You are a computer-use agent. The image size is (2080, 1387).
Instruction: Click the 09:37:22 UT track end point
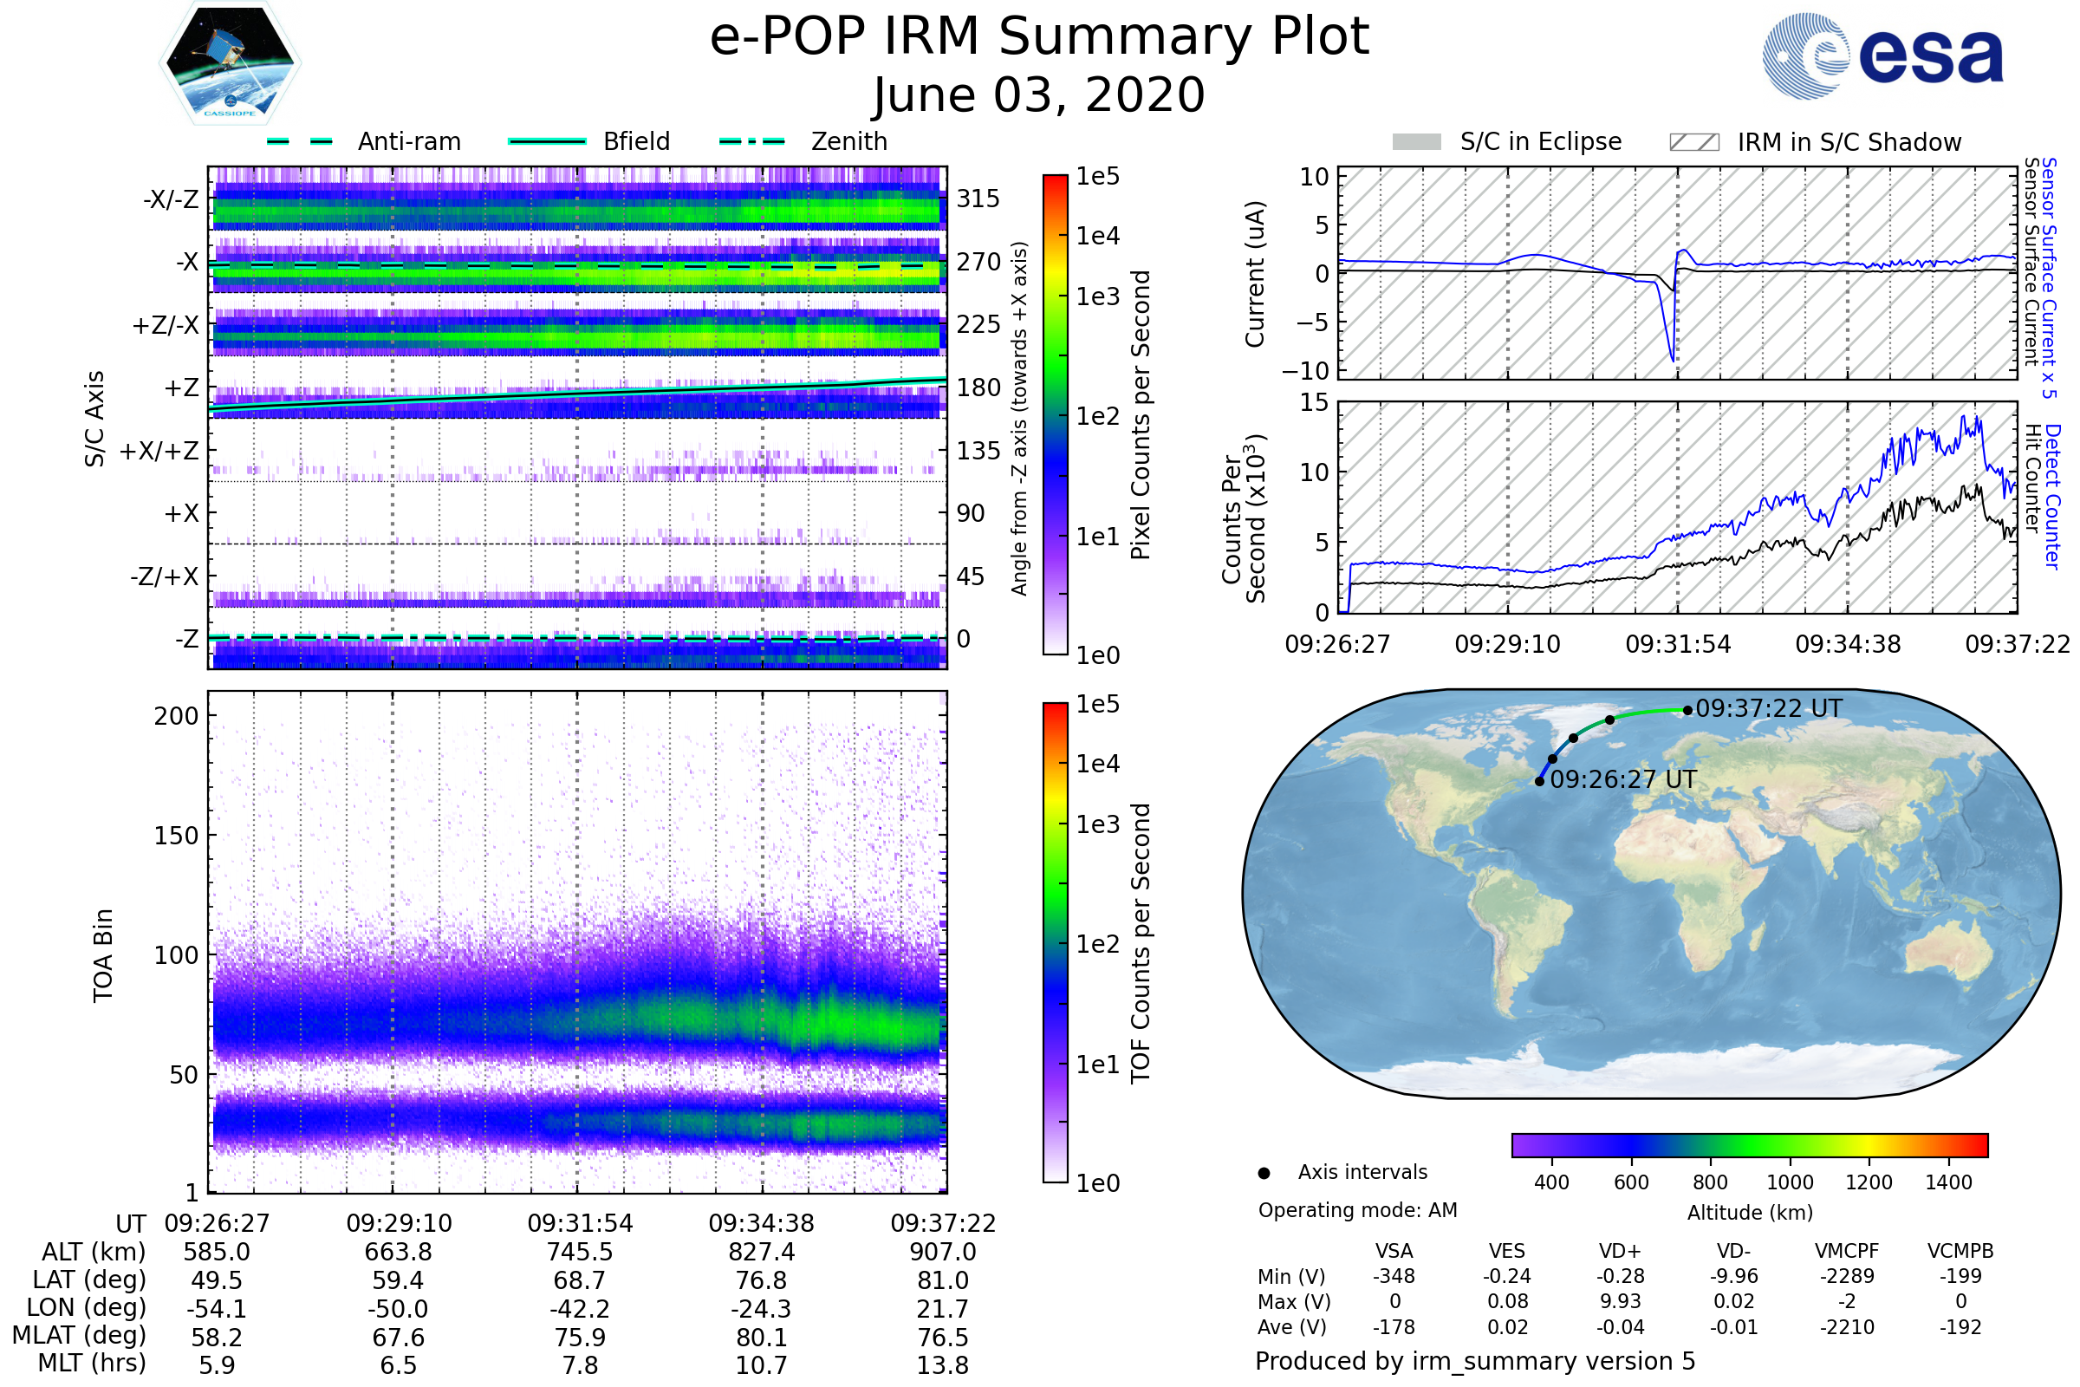[x=1688, y=710]
